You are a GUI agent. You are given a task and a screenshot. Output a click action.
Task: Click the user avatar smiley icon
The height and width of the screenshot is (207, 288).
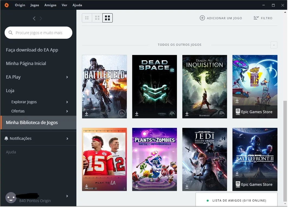pyautogui.click(x=11, y=198)
